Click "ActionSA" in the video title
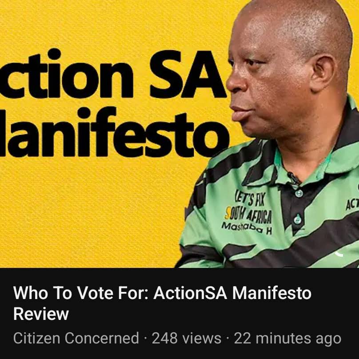The height and width of the screenshot is (359, 359). (190, 293)
